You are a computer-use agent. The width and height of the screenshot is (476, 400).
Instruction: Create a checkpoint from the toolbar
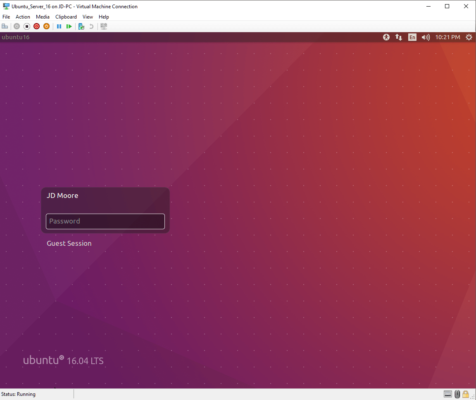[x=81, y=26]
